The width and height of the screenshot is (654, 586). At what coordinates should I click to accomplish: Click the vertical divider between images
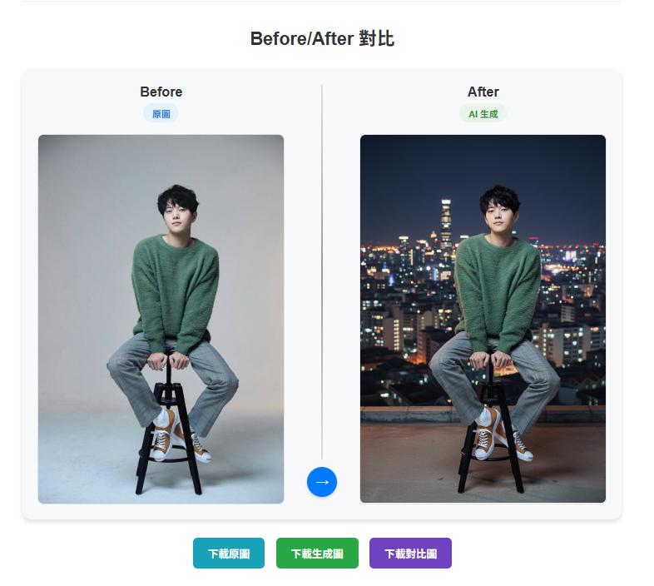click(322, 271)
